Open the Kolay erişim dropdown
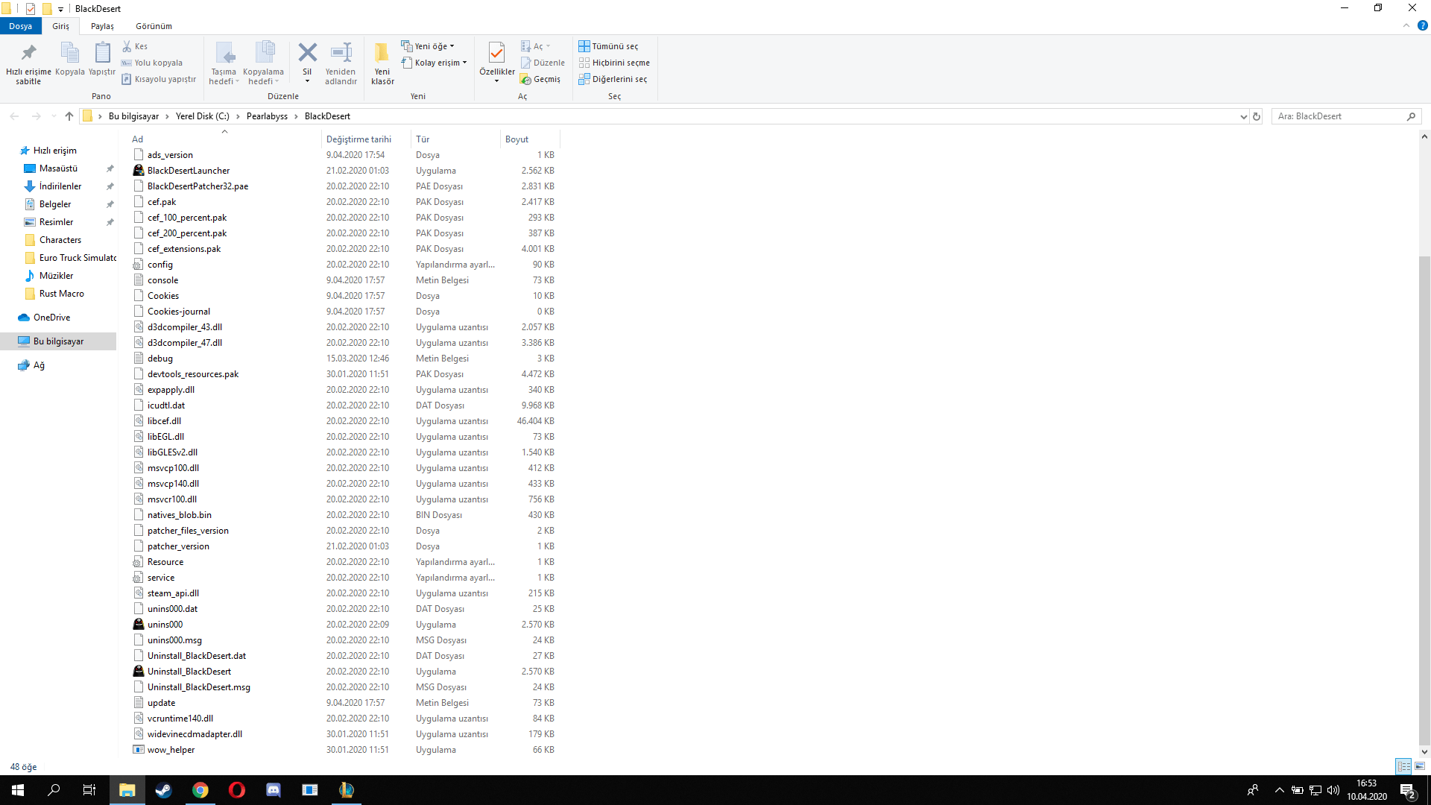1431x805 pixels. coord(434,63)
